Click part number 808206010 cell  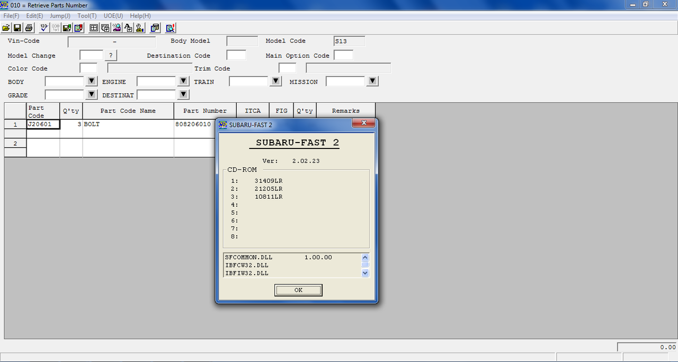(x=195, y=125)
